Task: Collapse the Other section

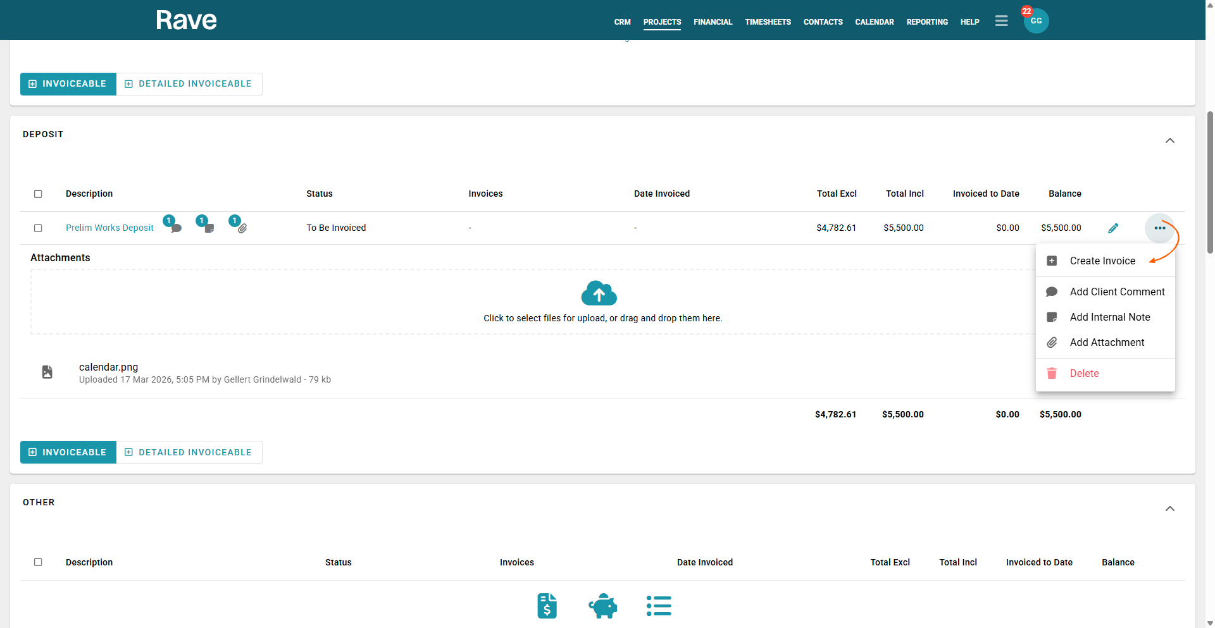Action: coord(1169,508)
